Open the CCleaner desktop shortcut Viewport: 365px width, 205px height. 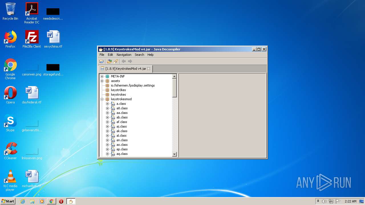(x=10, y=151)
